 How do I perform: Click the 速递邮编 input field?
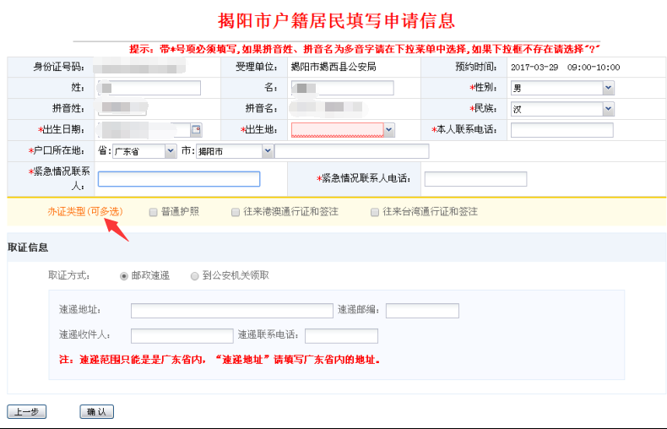pos(422,311)
